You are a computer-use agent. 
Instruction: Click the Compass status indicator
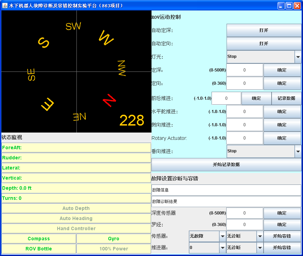coord(39,239)
